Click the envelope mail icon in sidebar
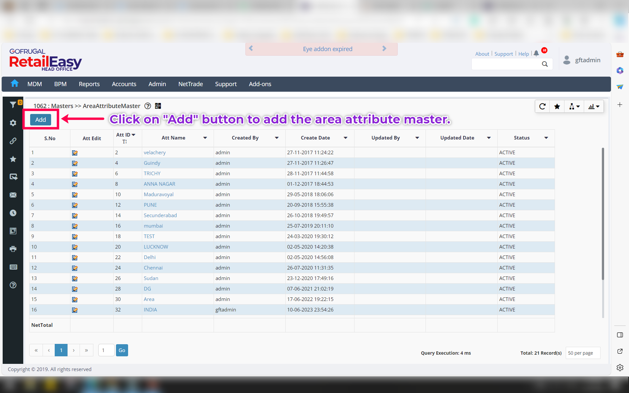629x393 pixels. (x=13, y=195)
